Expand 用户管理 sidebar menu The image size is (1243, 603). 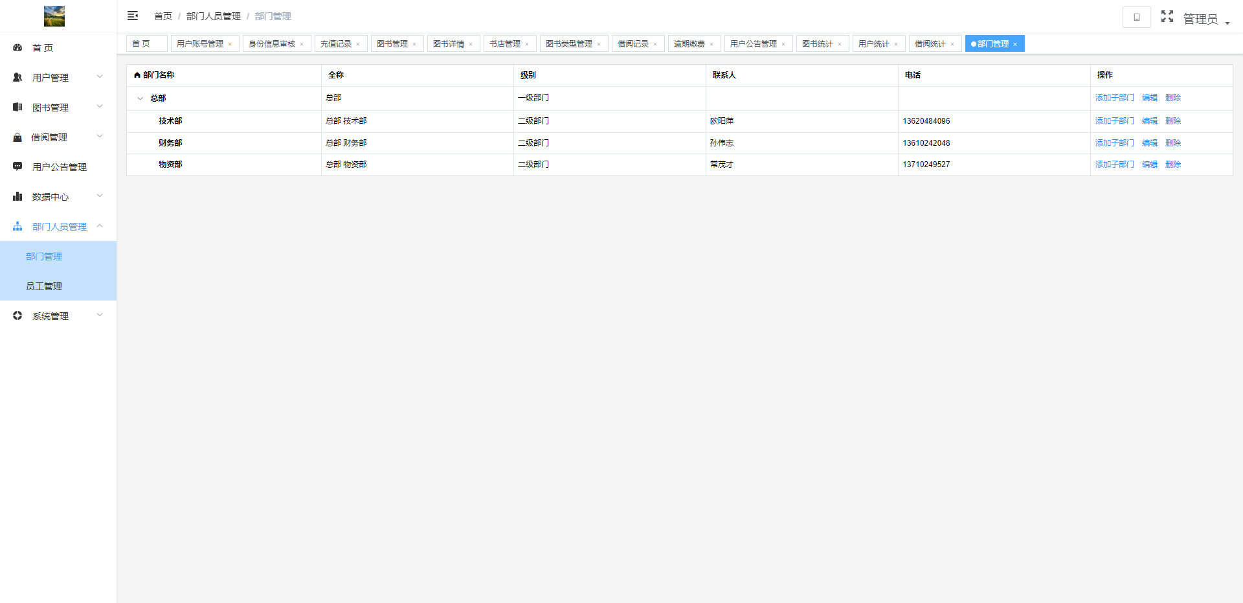click(58, 78)
